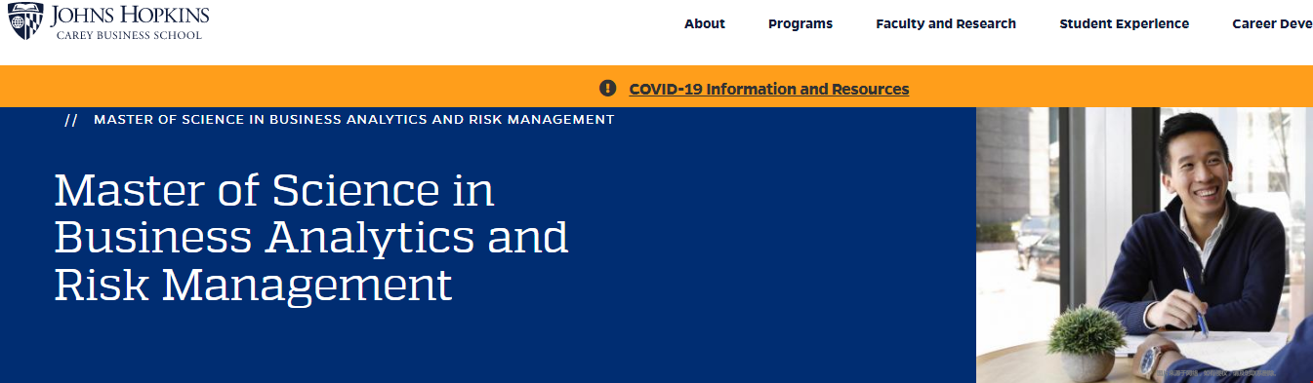Image resolution: width=1313 pixels, height=383 pixels.
Task: Click the Master of Science breadcrumb text
Action: tap(354, 120)
